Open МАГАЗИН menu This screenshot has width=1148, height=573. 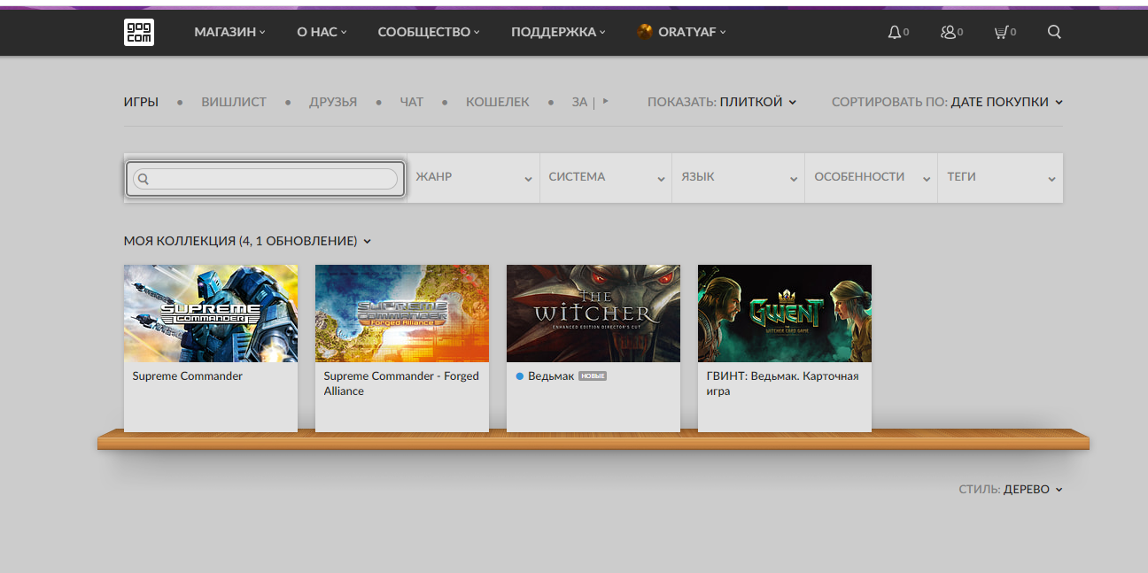[229, 32]
